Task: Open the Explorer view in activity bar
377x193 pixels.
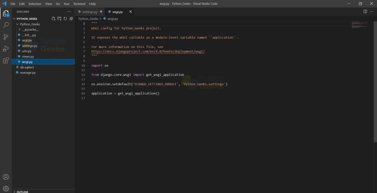Action: (x=6, y=14)
